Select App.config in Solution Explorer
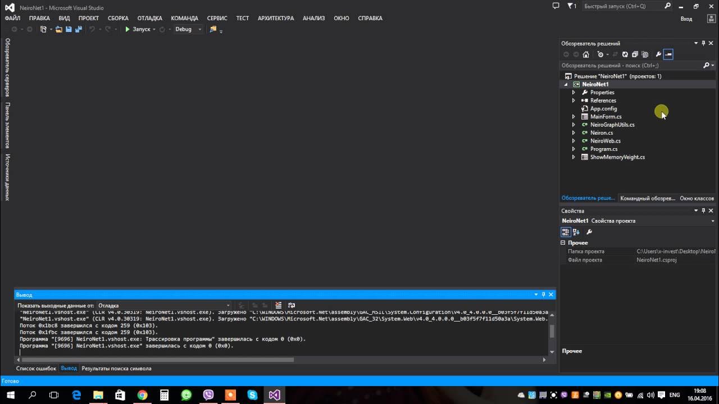 pos(603,109)
